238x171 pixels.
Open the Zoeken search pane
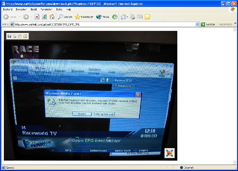pos(65,17)
